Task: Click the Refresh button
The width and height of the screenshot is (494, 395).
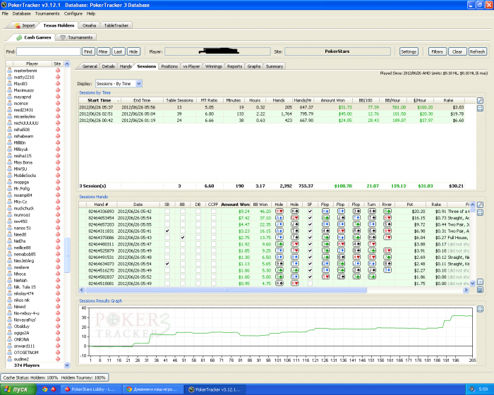Action: click(x=478, y=51)
